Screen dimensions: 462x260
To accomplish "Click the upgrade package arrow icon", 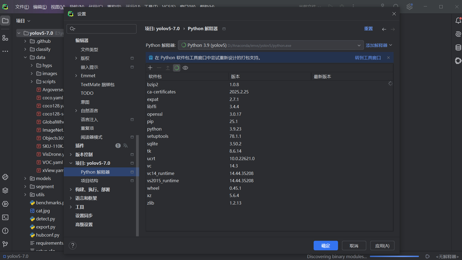I will point(168,68).
